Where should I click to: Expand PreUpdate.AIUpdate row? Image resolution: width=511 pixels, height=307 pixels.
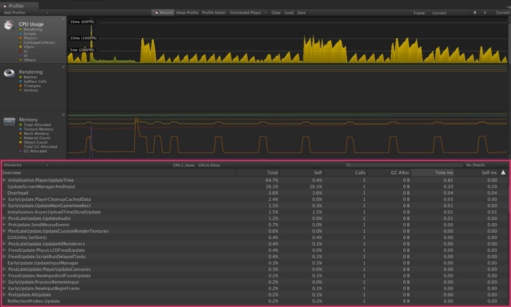pos(4,295)
